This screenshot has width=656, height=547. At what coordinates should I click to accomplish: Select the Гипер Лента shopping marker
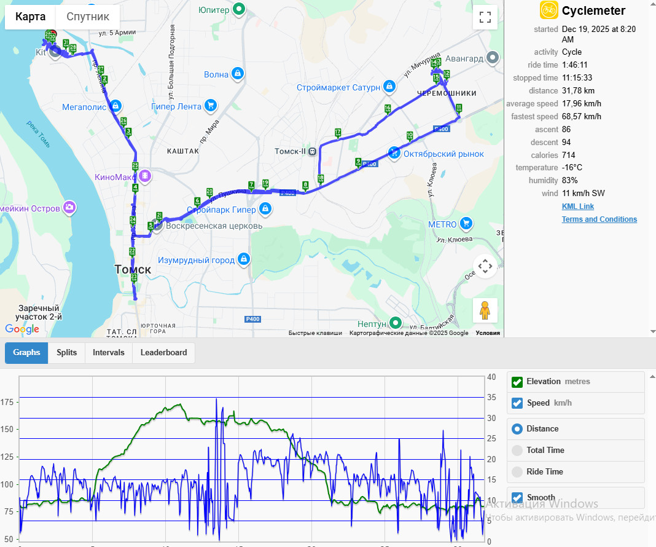coord(211,106)
